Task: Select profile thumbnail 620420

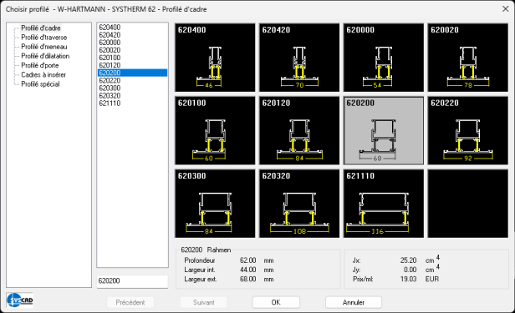Action: coord(299,58)
